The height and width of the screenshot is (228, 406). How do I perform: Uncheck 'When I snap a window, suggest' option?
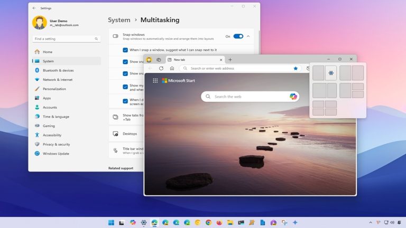coord(125,50)
